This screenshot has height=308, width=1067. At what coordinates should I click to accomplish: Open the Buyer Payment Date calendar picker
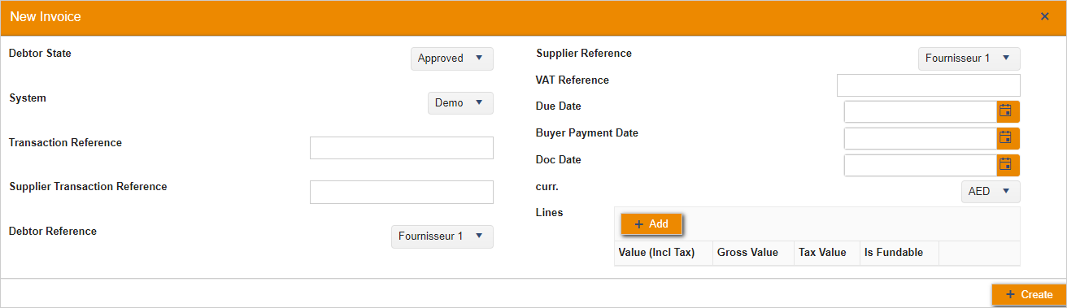tap(1008, 139)
